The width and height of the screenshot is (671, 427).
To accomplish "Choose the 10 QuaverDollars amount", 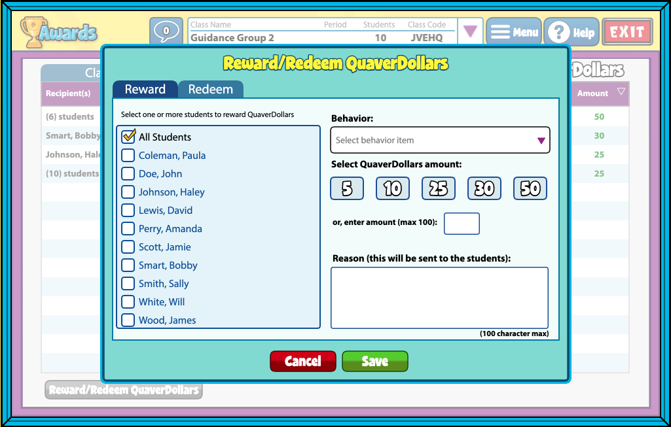I will [x=392, y=188].
